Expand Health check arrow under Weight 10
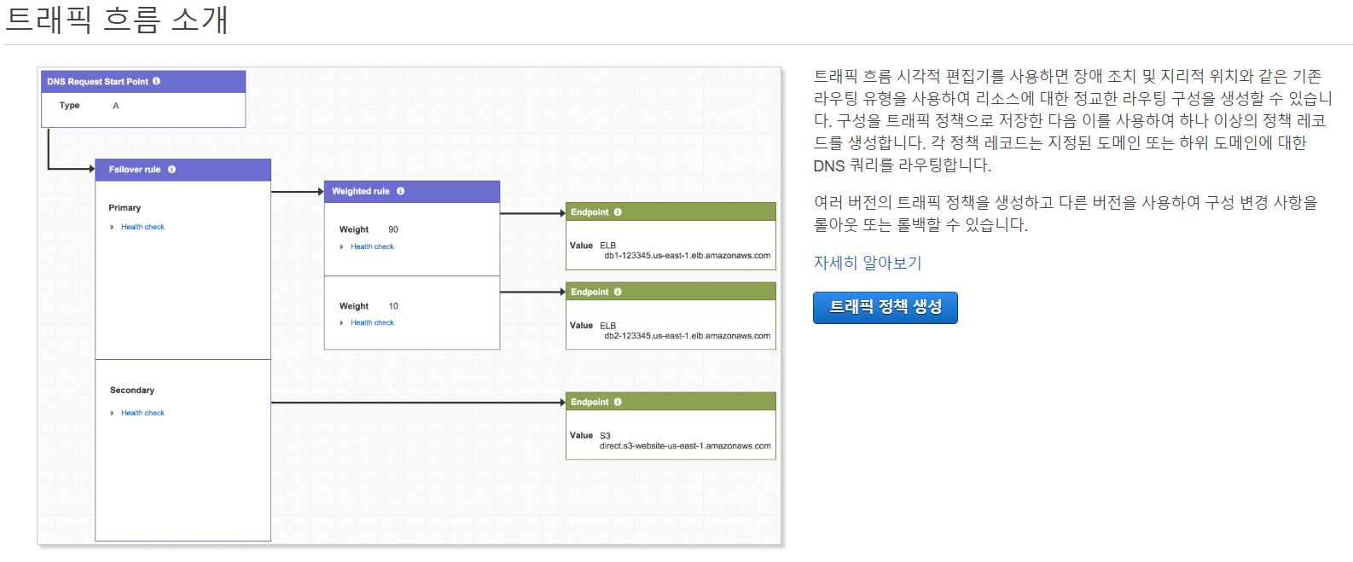The width and height of the screenshot is (1353, 562). [x=341, y=322]
